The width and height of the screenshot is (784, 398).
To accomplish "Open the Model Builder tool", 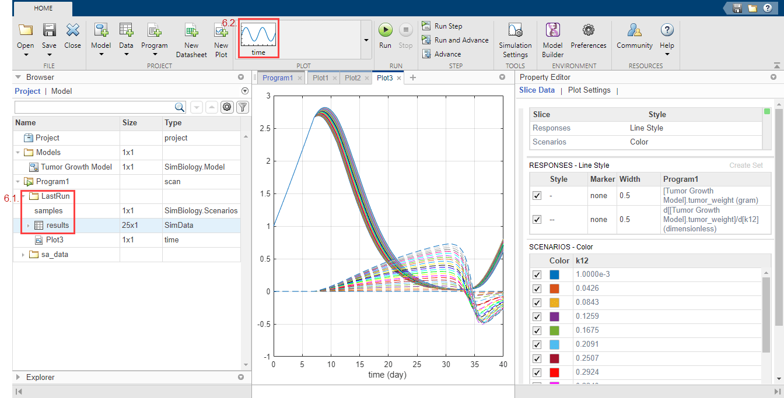I will pyautogui.click(x=552, y=30).
